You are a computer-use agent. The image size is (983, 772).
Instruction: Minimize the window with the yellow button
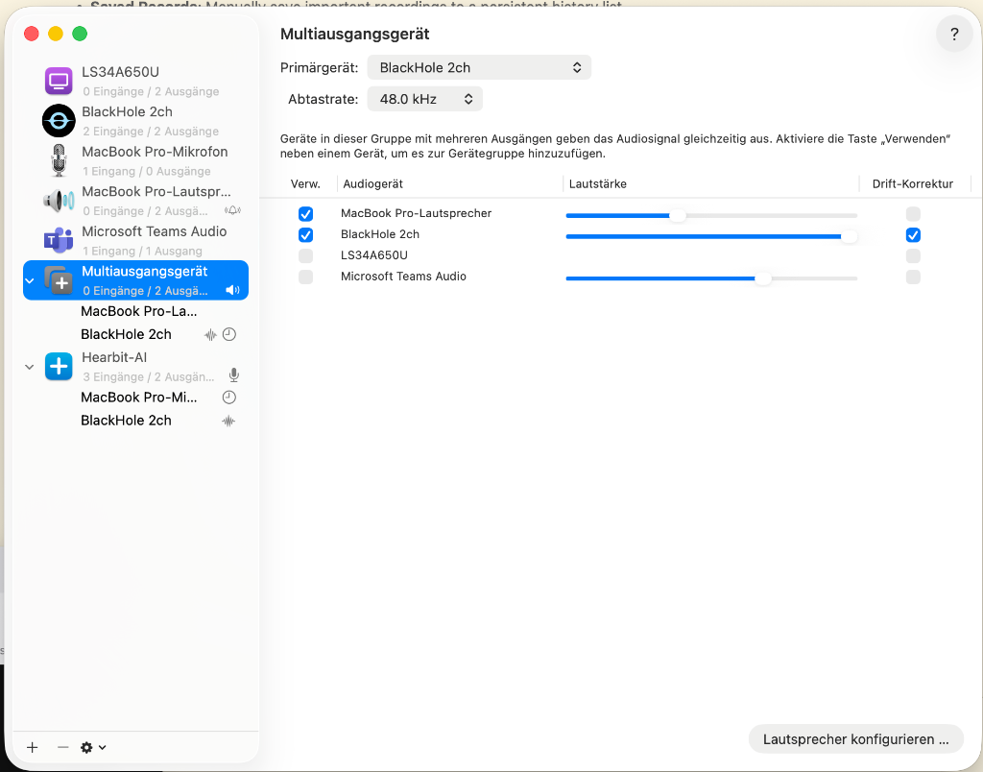[x=56, y=34]
